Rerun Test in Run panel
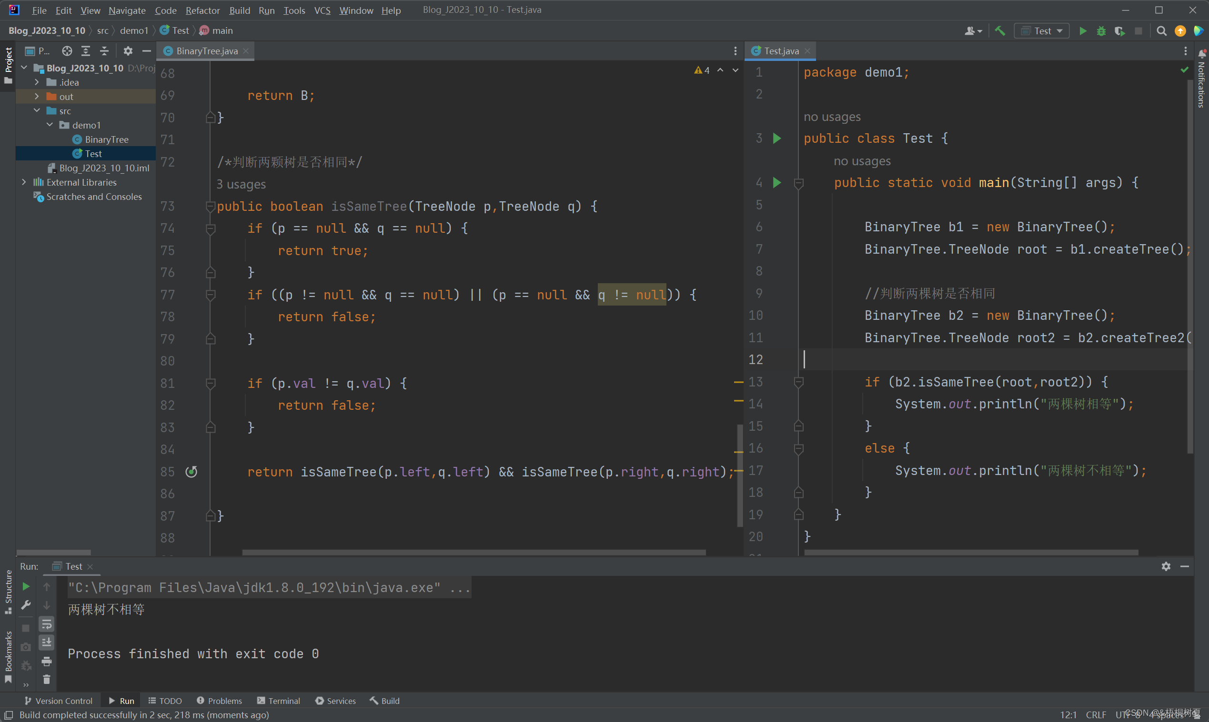Viewport: 1209px width, 722px height. point(26,586)
